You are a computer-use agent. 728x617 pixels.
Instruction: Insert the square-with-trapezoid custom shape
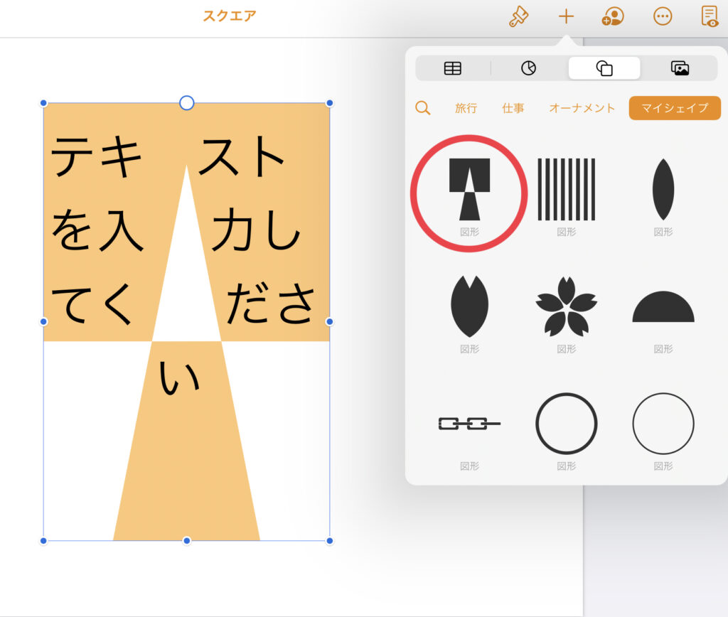tap(469, 189)
